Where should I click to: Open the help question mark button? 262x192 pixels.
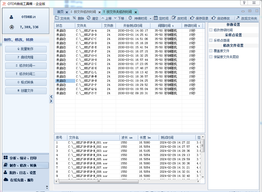tap(244, 3)
